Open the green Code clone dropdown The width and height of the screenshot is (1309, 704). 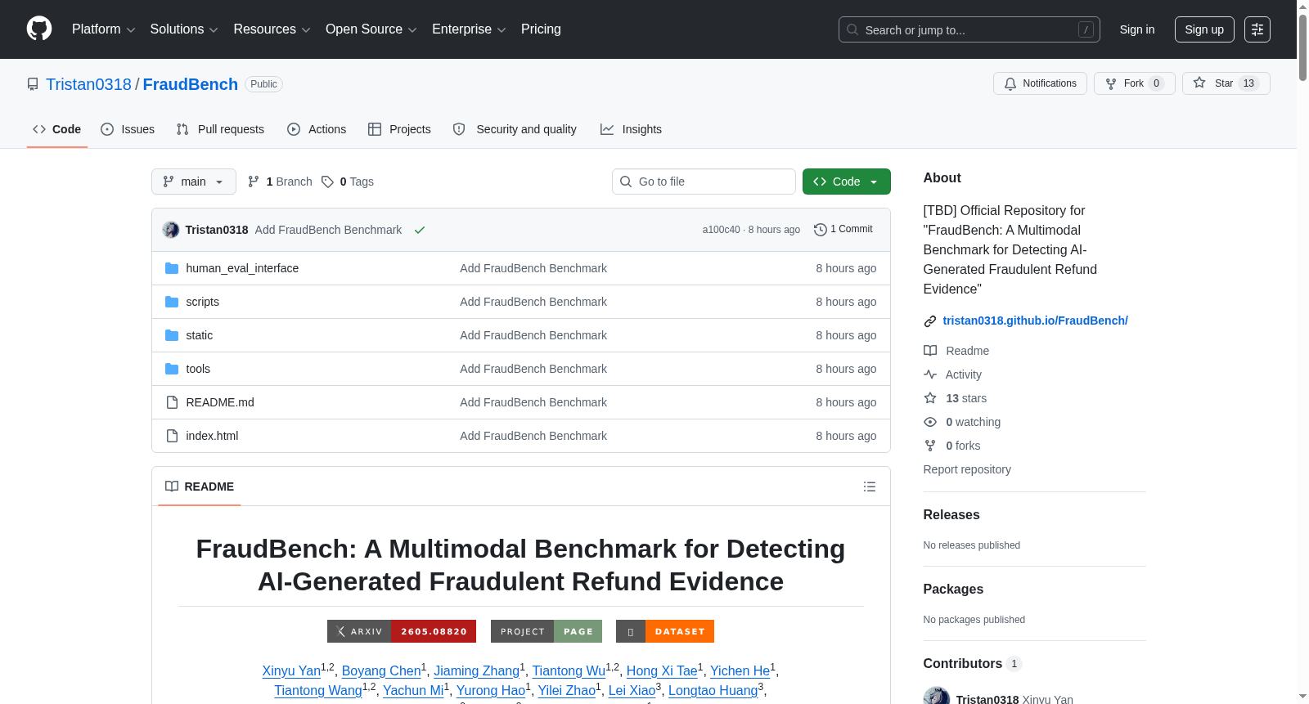pyautogui.click(x=847, y=182)
